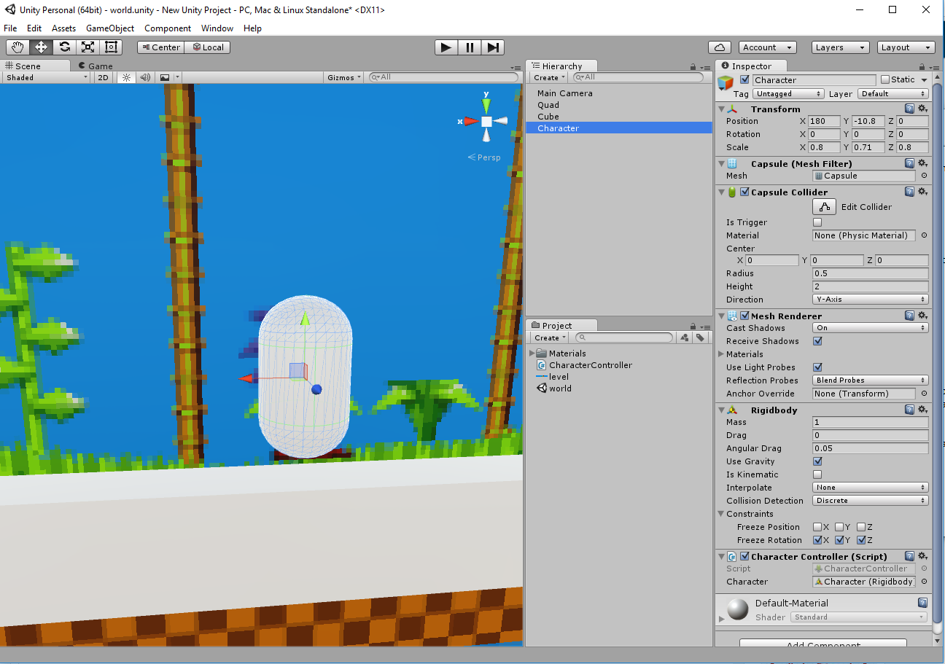
Task: Toggle Center pivot mode button
Action: click(x=160, y=47)
